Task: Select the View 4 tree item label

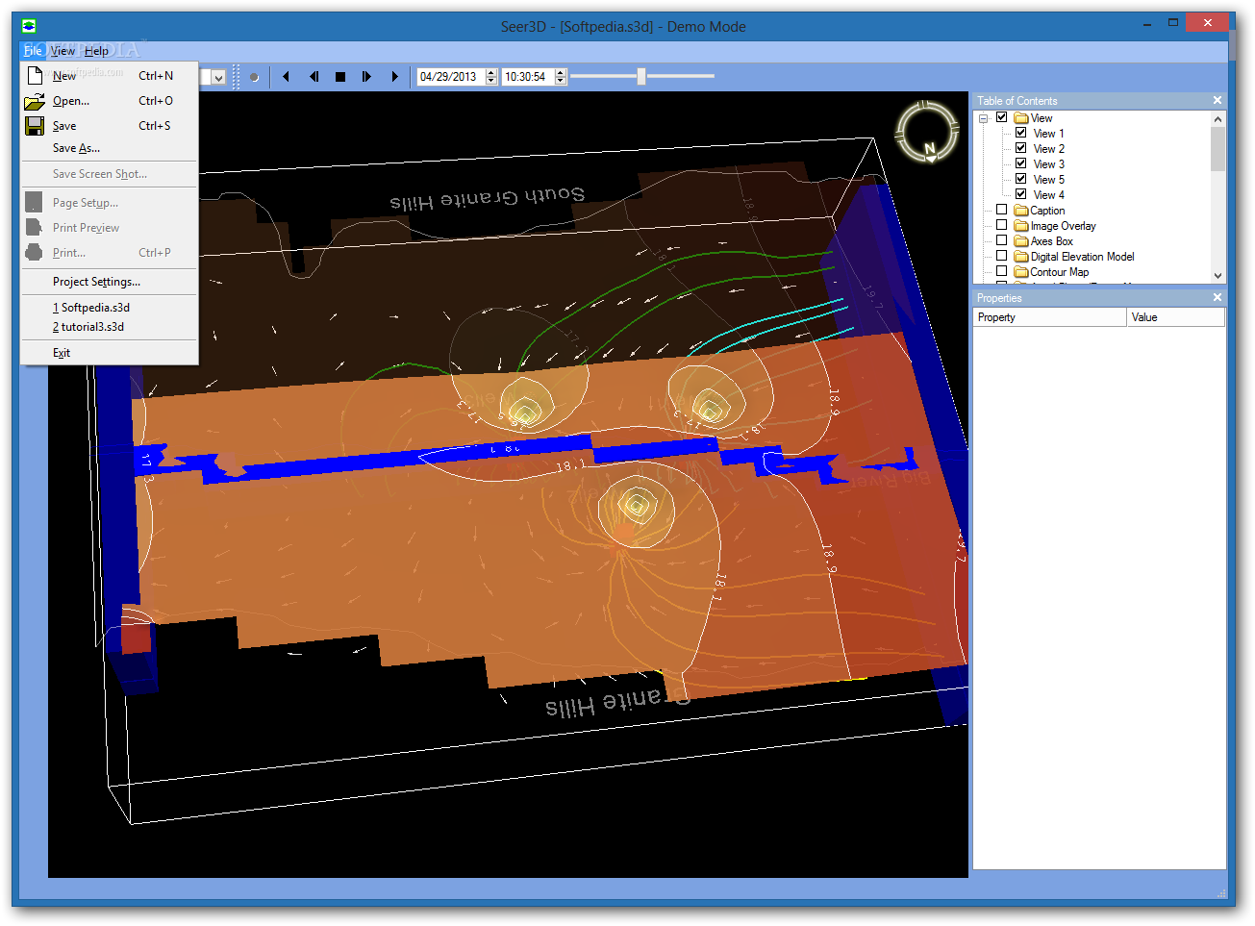Action: click(1049, 195)
